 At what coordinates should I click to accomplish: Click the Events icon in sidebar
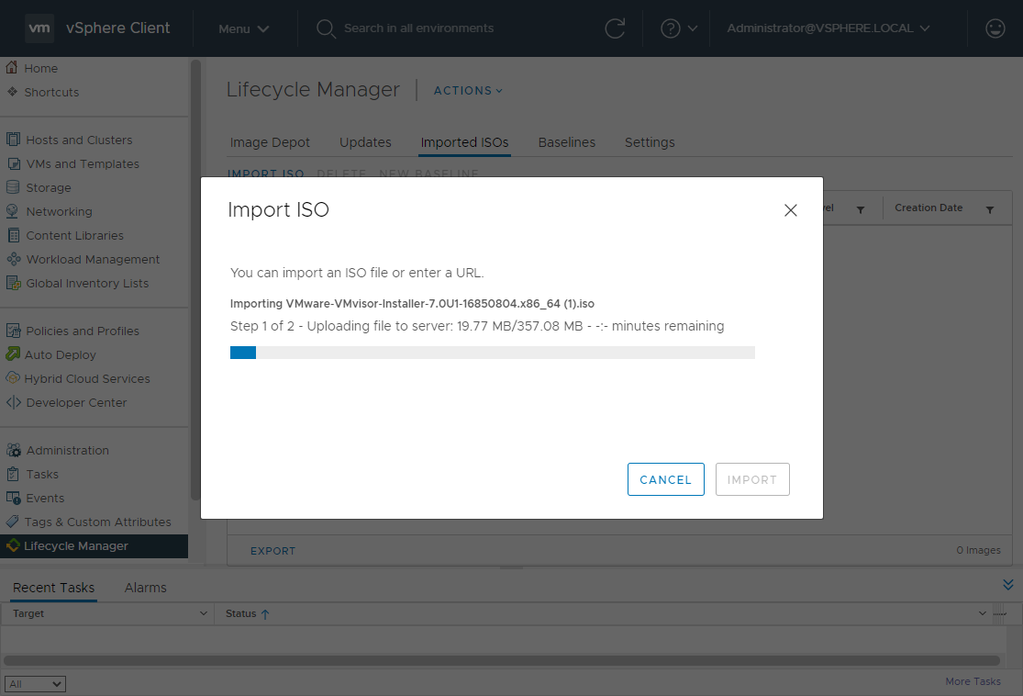point(13,498)
